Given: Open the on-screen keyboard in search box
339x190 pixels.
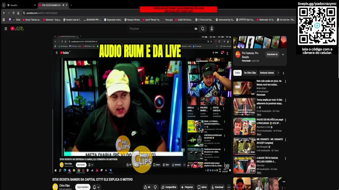Looking at the screenshot, I should [x=196, y=29].
